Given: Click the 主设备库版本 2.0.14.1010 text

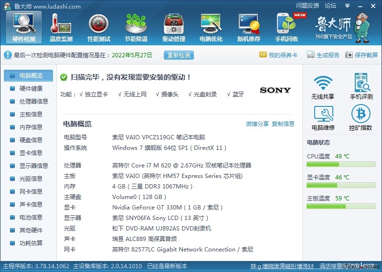Looking at the screenshot, I should coord(107,266).
